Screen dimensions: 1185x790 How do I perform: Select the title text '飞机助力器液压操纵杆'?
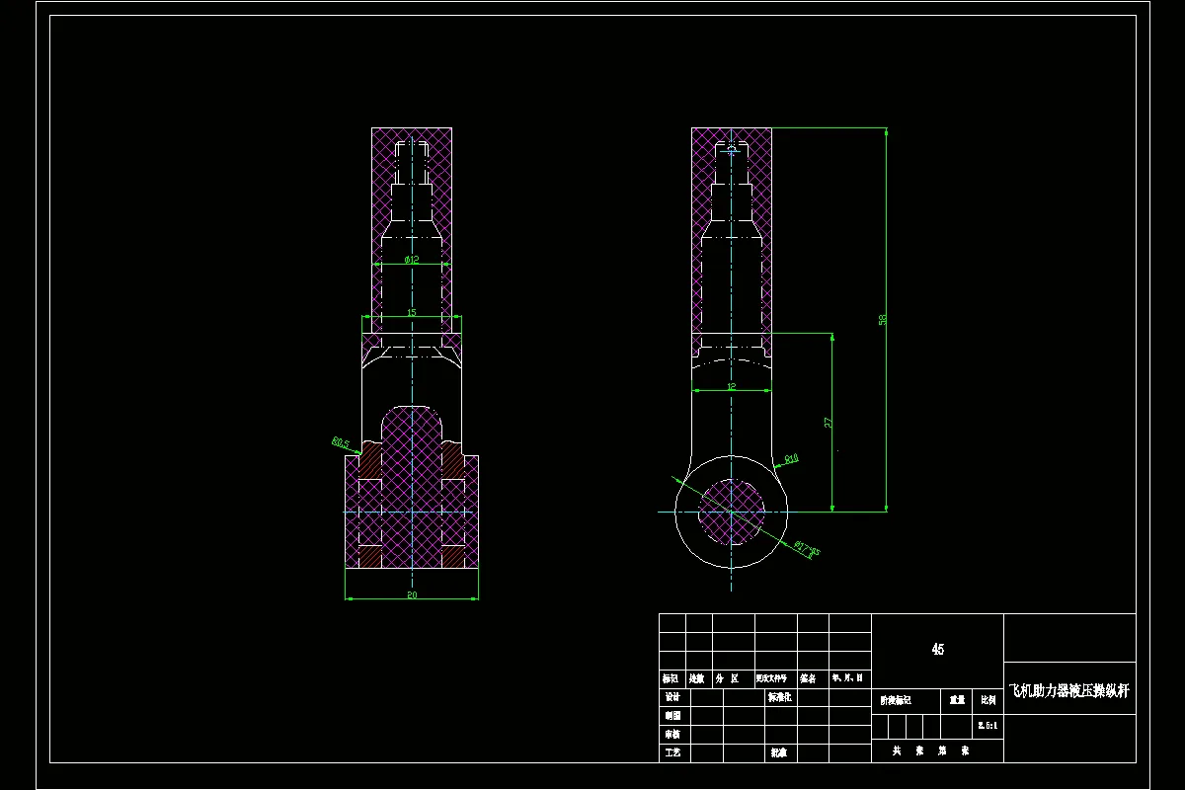coord(1069,692)
